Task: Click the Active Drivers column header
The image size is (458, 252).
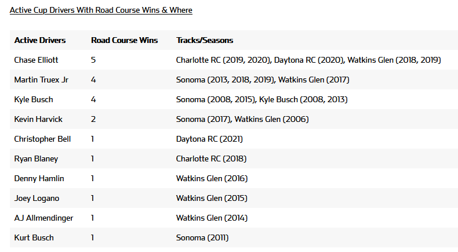Action: (40, 40)
